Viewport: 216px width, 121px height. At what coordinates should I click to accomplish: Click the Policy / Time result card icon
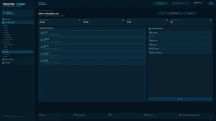(42, 47)
